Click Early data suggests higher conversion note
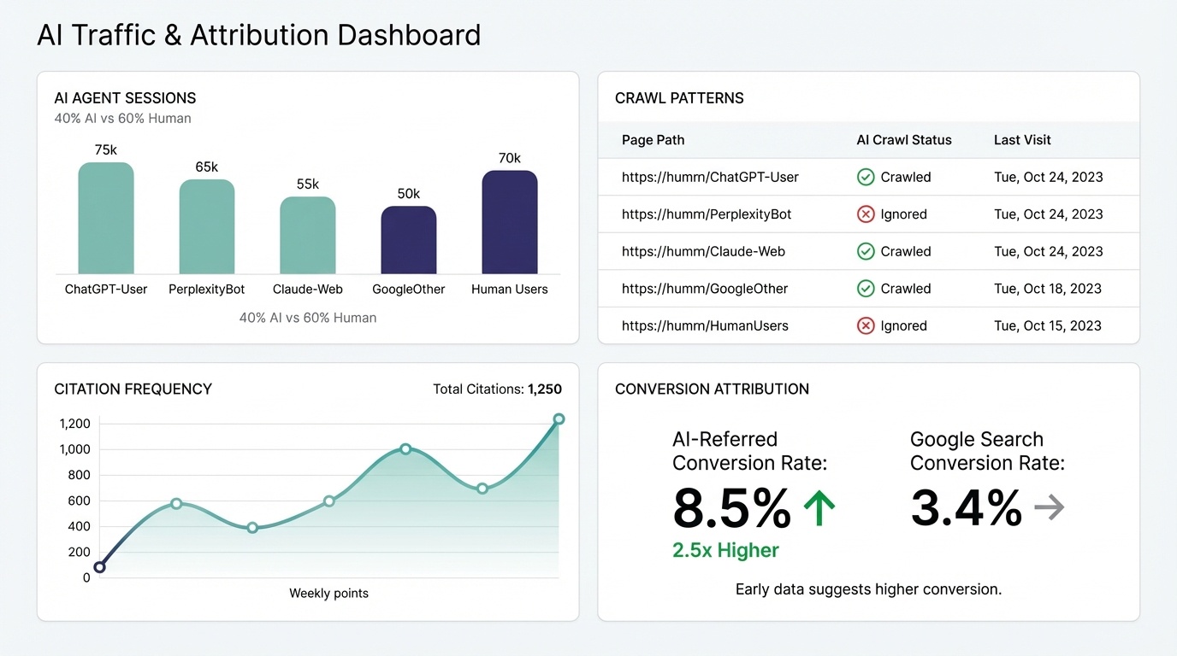The image size is (1177, 656). 868,589
